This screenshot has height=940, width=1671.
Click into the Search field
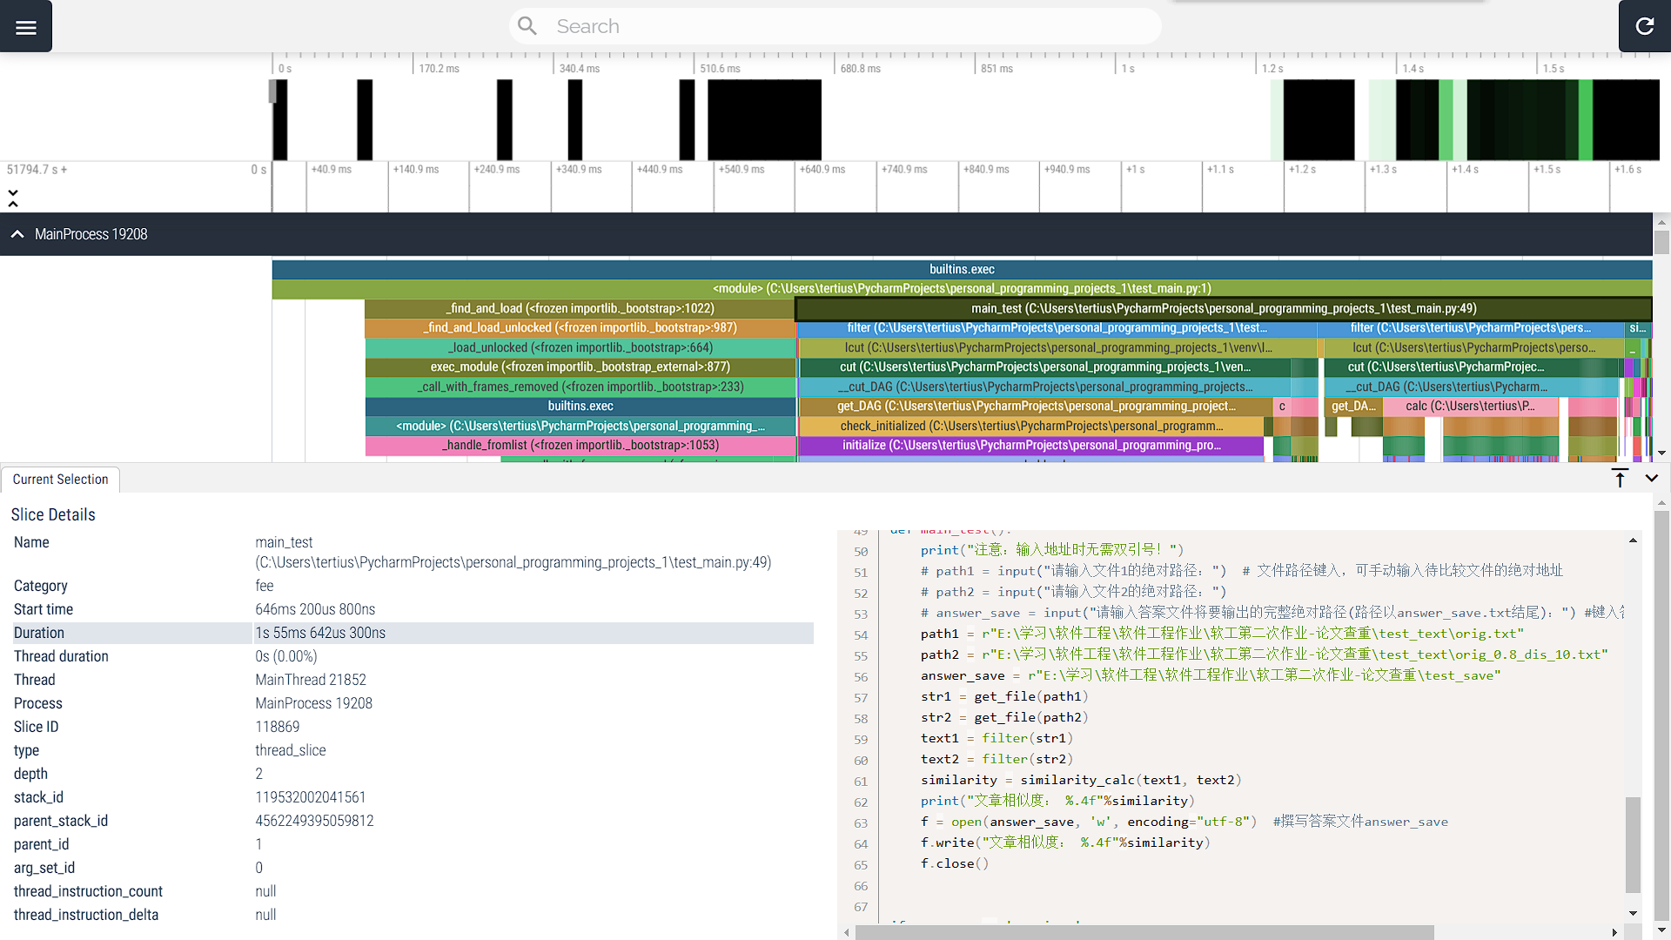pyautogui.click(x=835, y=26)
